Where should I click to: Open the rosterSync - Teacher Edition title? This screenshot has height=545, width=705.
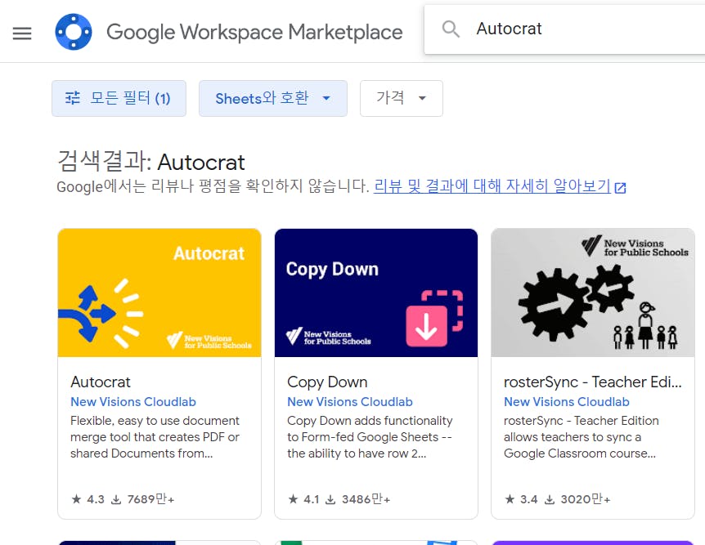[593, 382]
